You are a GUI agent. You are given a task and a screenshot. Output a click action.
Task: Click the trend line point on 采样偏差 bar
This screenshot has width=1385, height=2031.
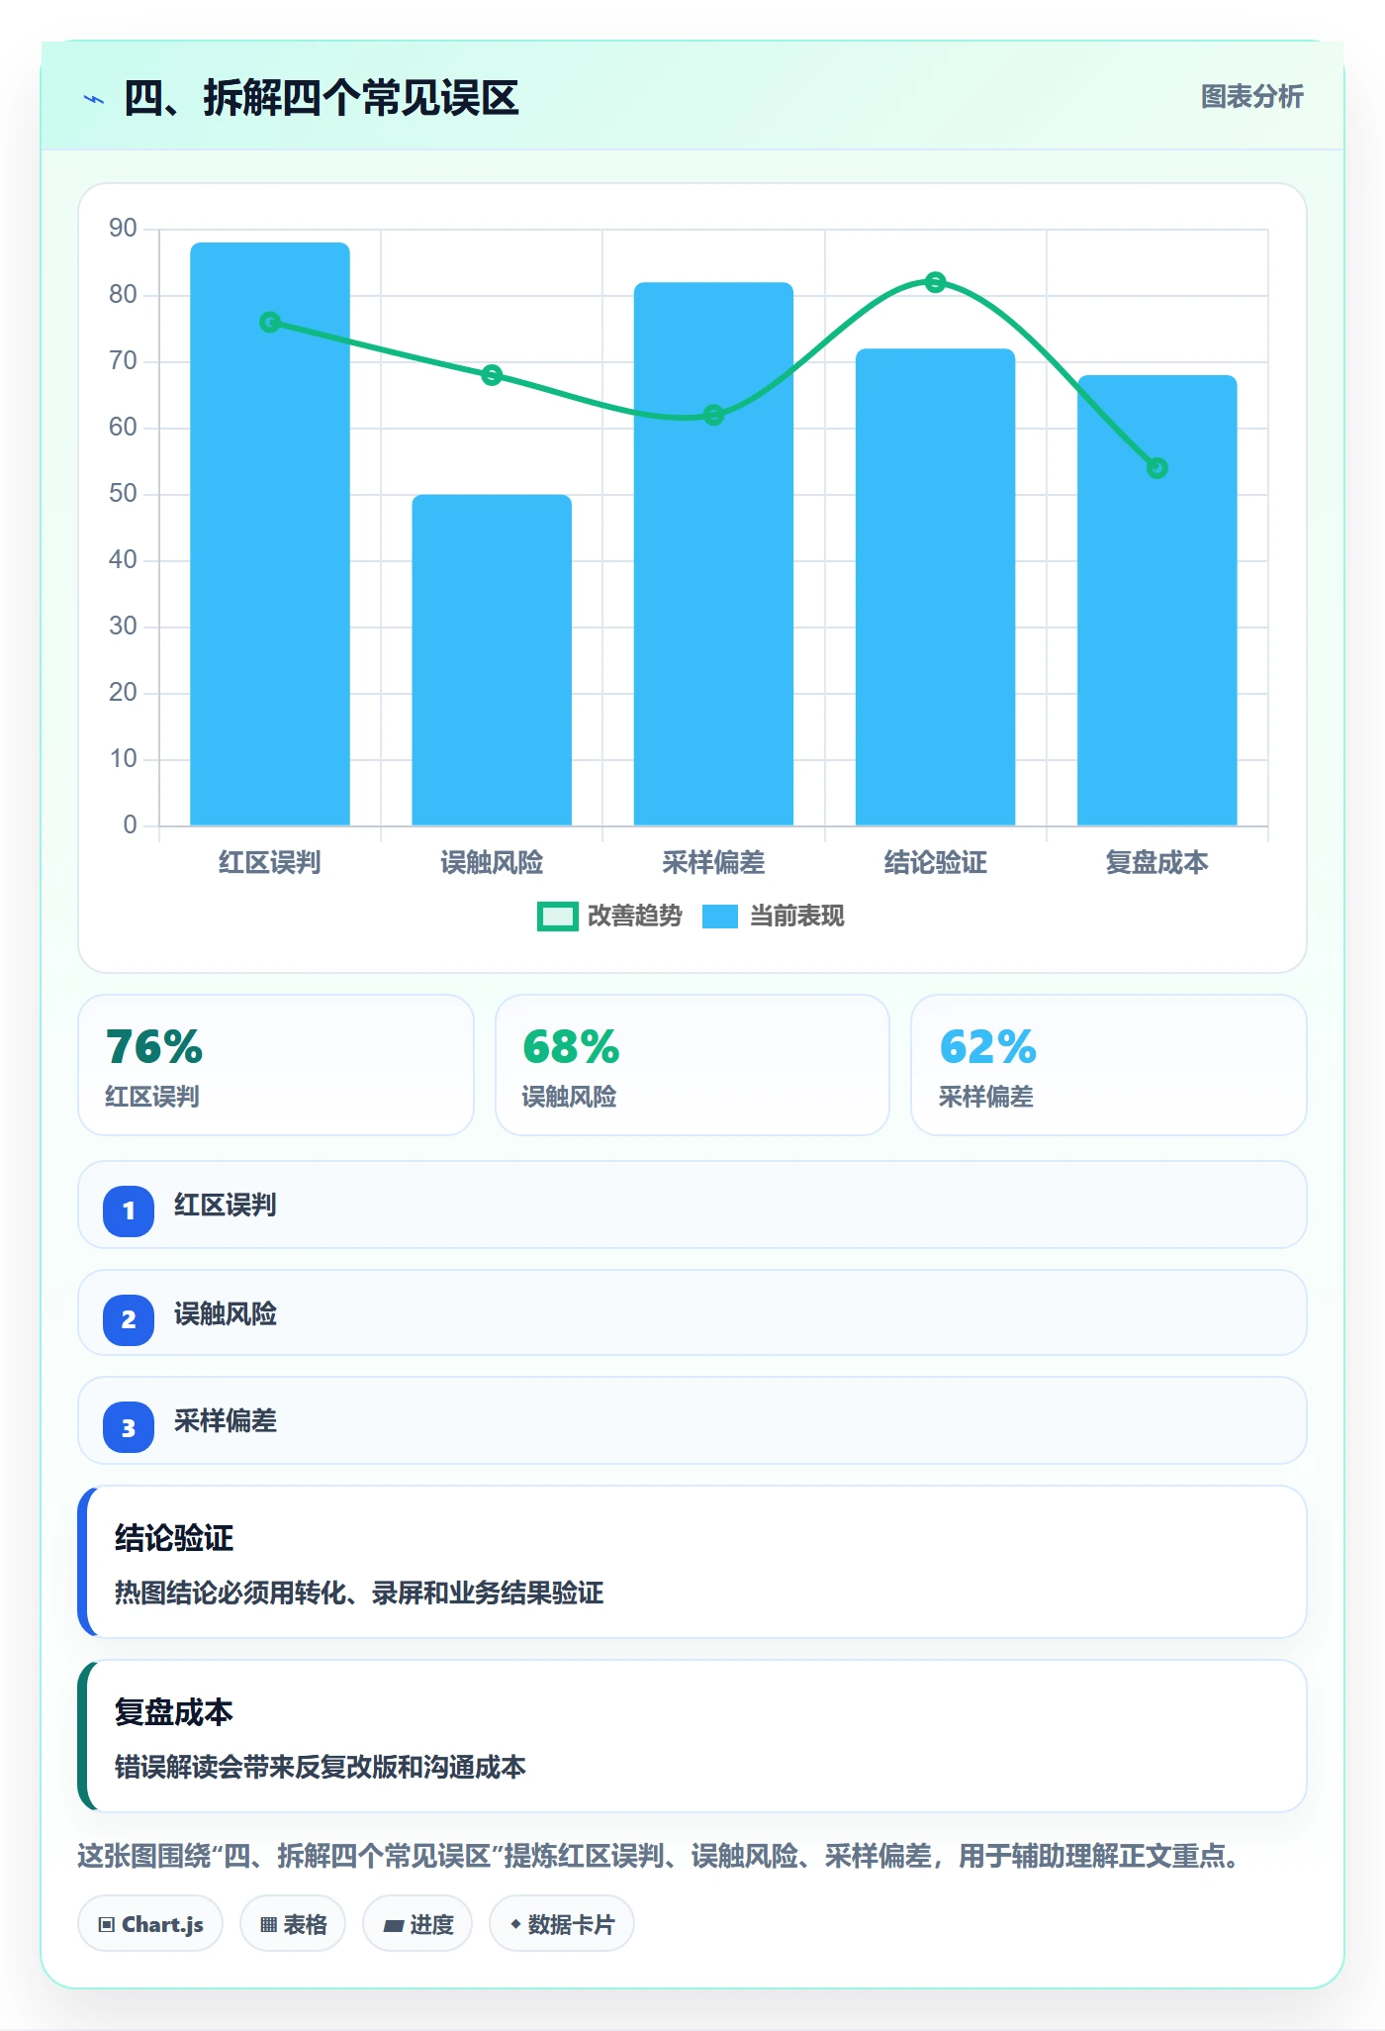pyautogui.click(x=713, y=415)
